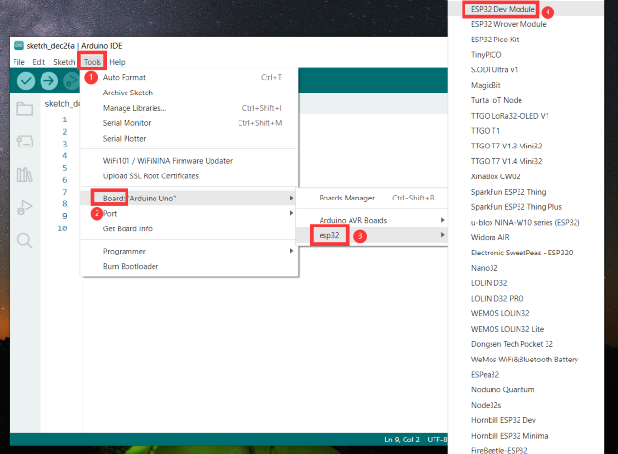Expand Arduino AVR Boards submenu
The width and height of the screenshot is (618, 454).
pos(372,221)
